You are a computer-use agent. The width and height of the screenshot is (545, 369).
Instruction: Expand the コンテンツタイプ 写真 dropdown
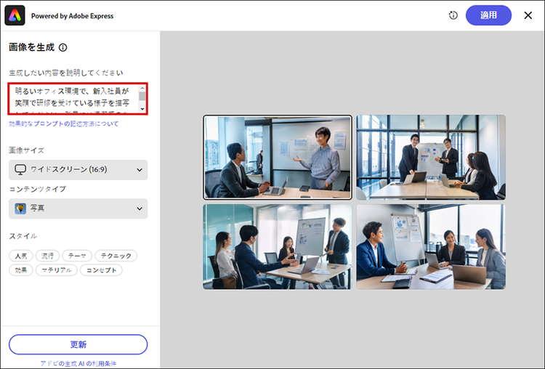tap(78, 208)
